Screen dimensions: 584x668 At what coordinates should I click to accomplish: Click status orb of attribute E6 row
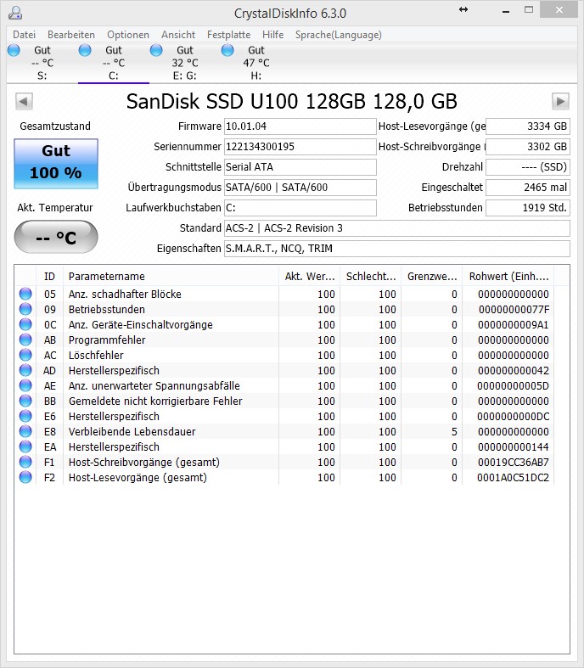pos(25,416)
